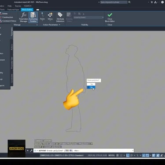Click the search box in title bar
The image size is (165, 165).
point(114,2)
